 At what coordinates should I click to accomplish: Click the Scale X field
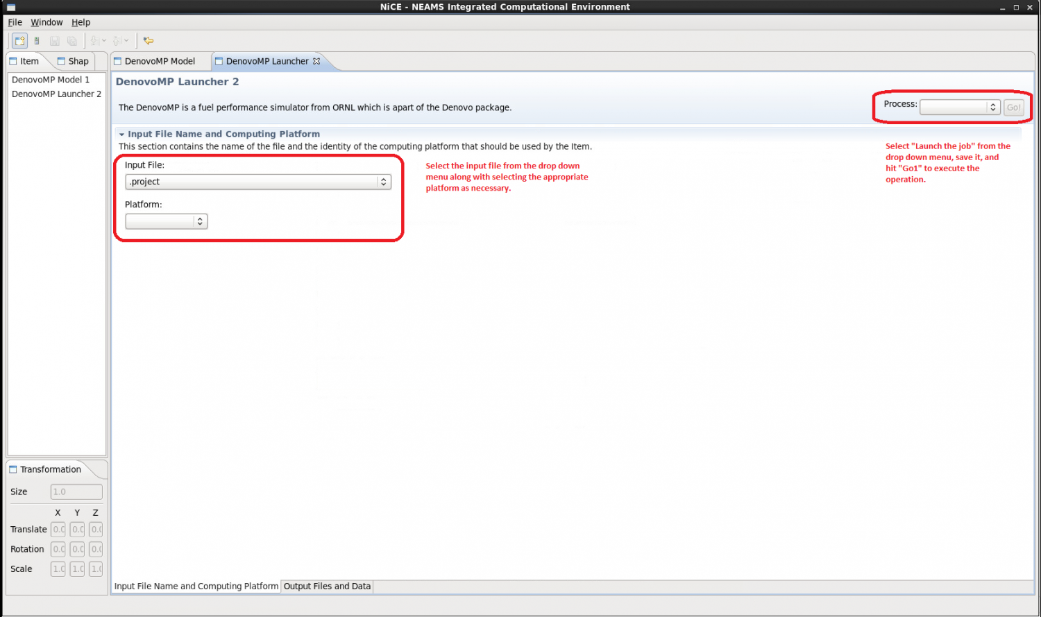pos(58,569)
